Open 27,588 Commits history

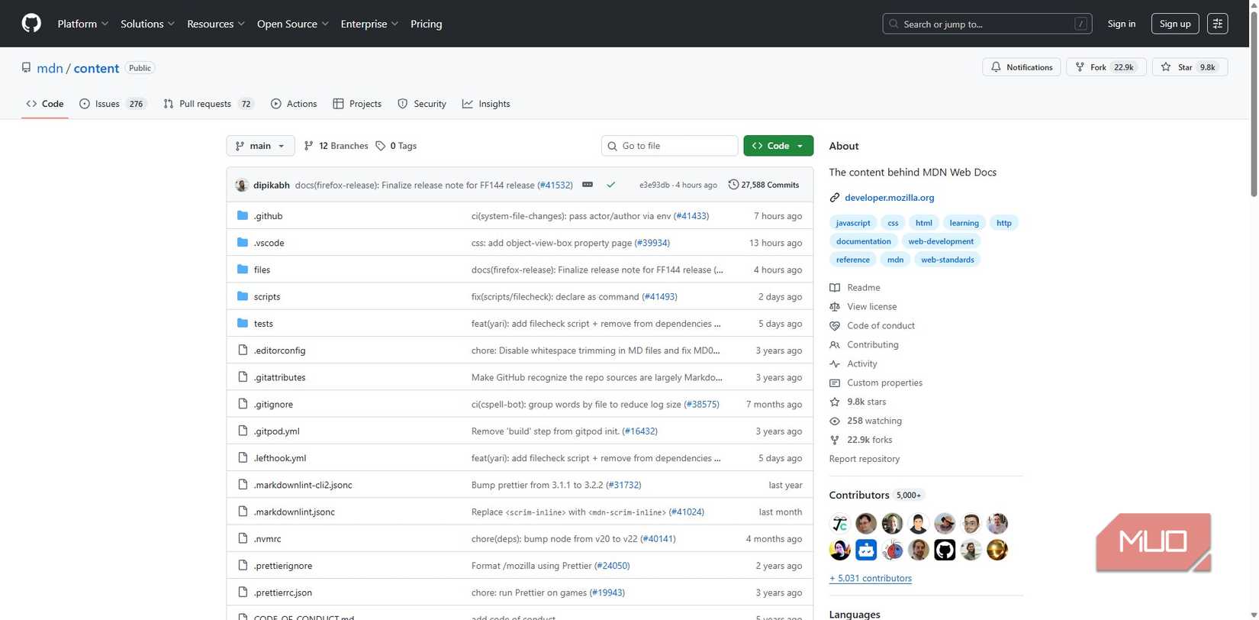[x=764, y=185]
